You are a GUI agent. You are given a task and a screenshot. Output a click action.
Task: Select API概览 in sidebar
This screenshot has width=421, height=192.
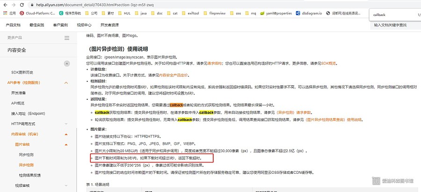(x=18, y=103)
